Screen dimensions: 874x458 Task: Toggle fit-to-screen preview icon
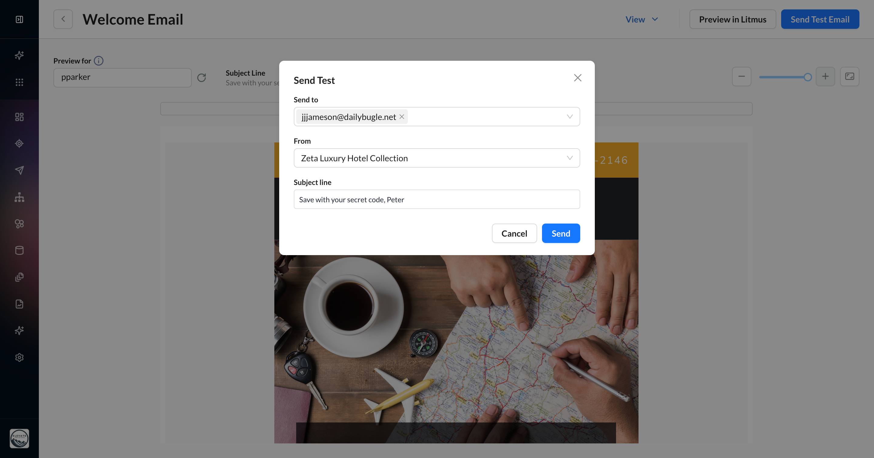click(x=849, y=77)
